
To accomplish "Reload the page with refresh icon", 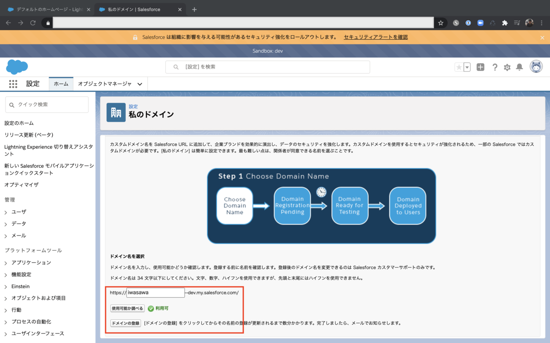I will [33, 22].
